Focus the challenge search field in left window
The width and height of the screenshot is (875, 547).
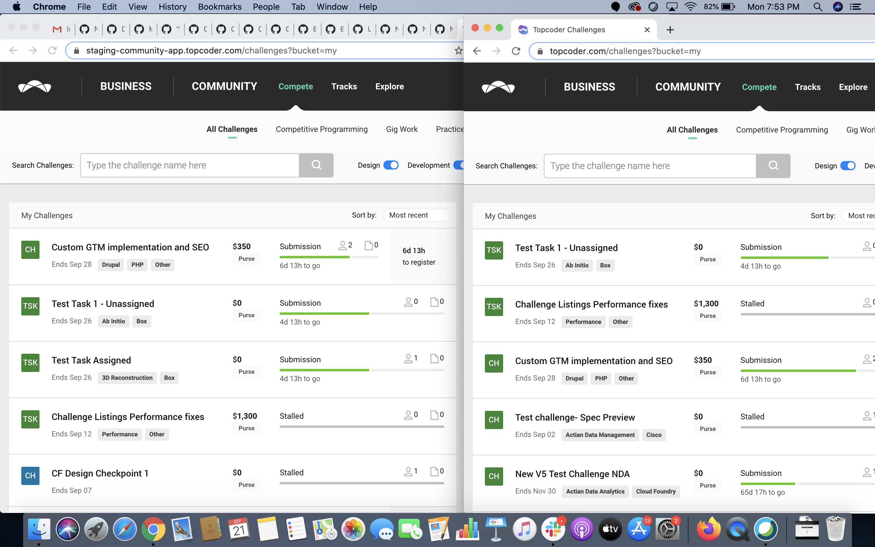click(x=190, y=165)
